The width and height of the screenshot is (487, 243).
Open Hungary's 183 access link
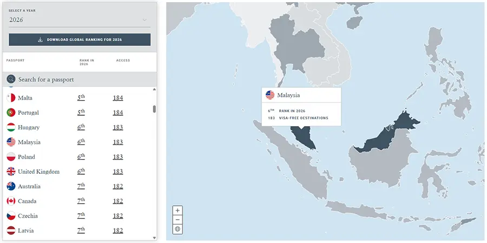pos(118,127)
